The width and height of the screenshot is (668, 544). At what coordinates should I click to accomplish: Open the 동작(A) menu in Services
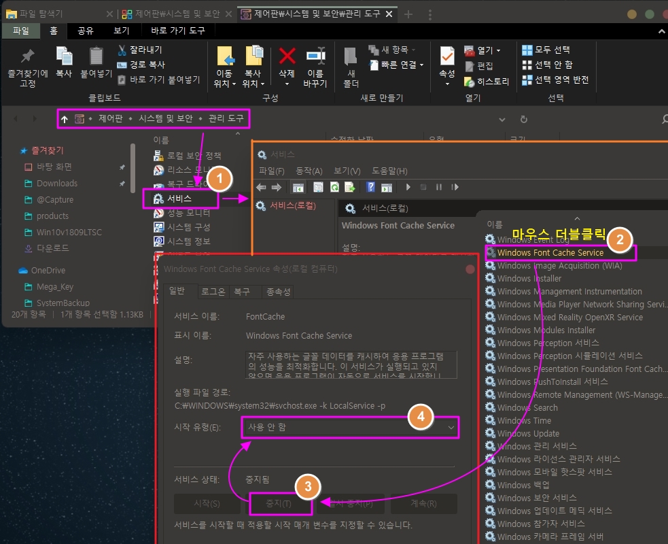point(309,171)
